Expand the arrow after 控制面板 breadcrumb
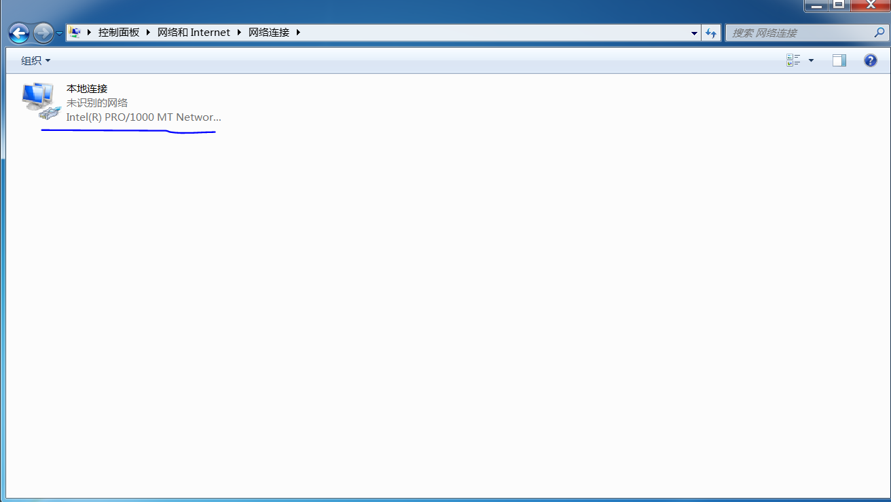891x502 pixels. 148,32
